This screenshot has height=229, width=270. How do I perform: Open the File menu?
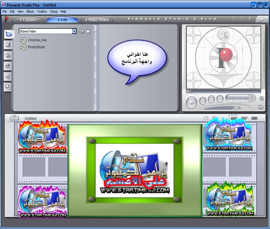point(5,11)
